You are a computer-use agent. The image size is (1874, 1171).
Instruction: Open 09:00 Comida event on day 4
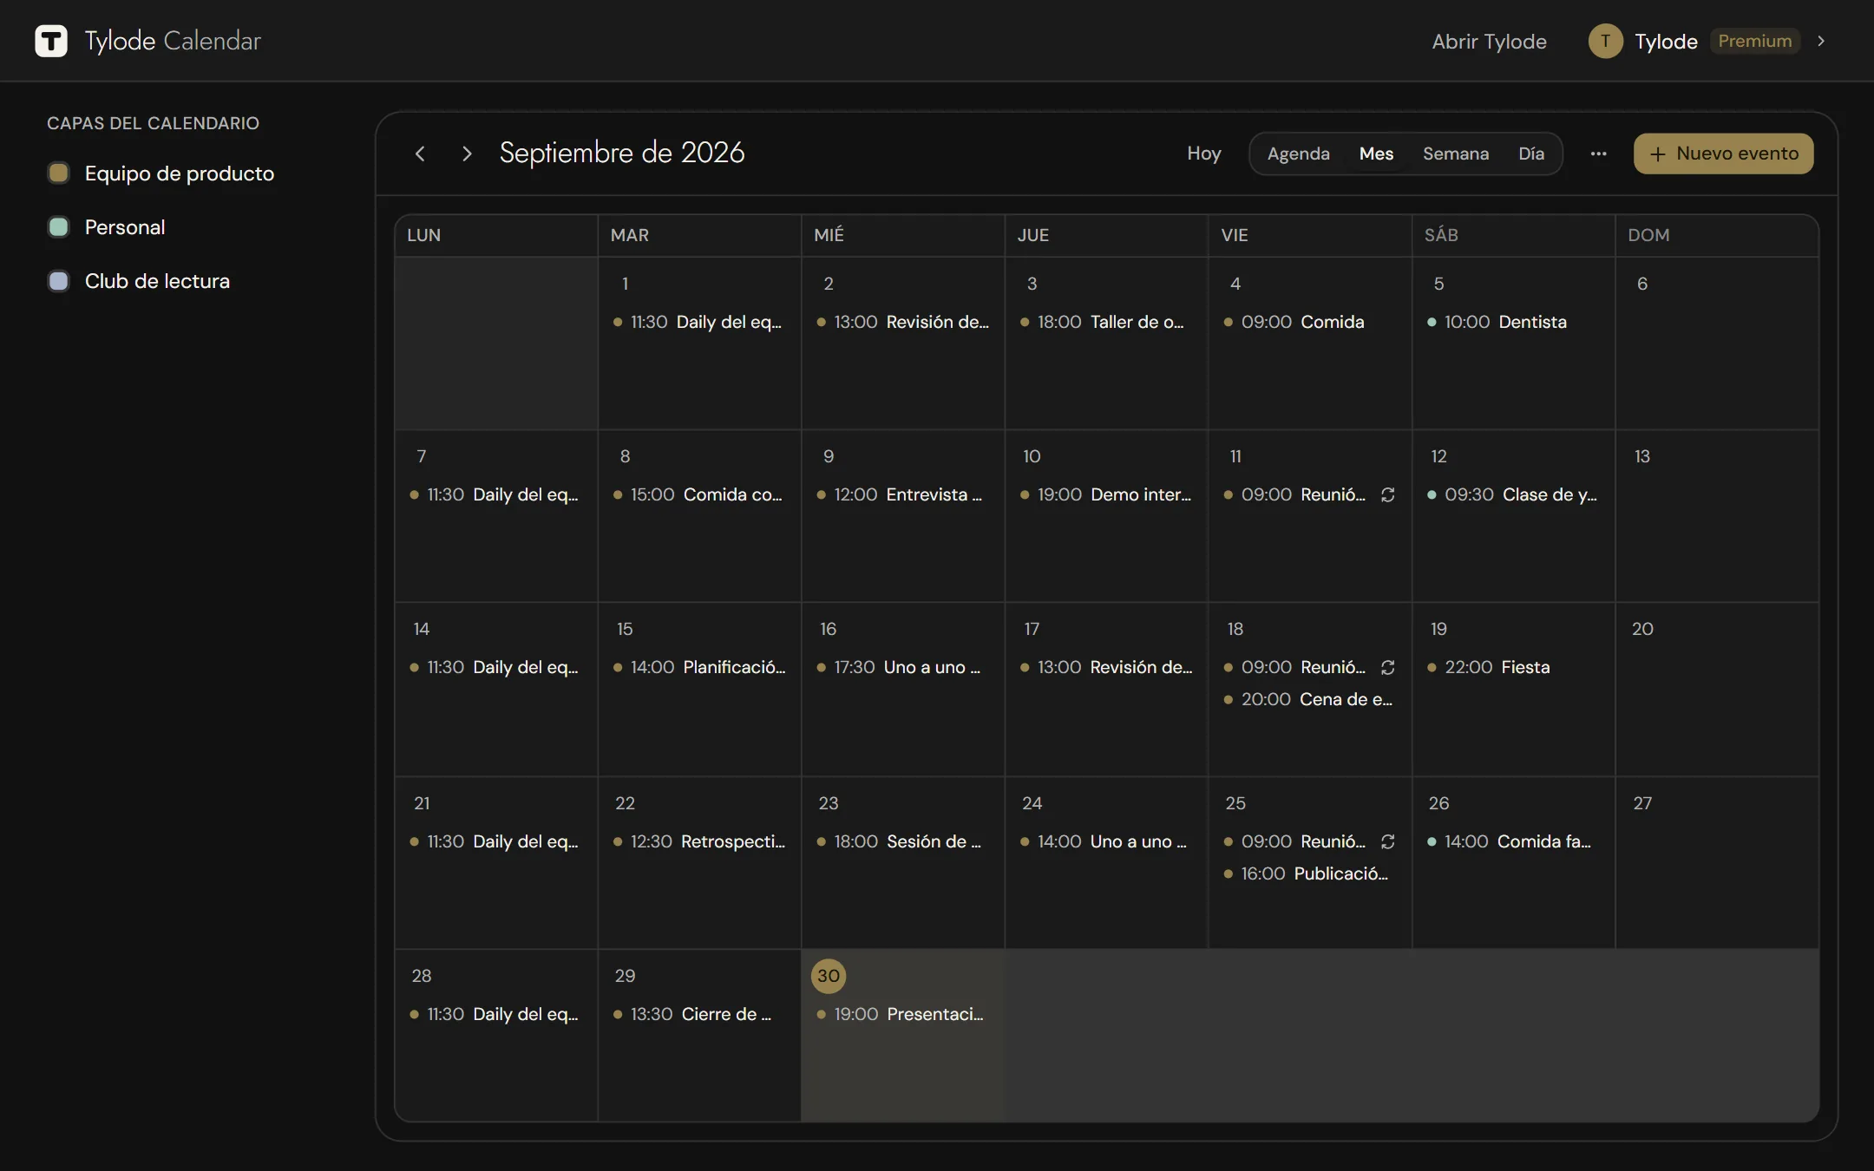point(1309,322)
